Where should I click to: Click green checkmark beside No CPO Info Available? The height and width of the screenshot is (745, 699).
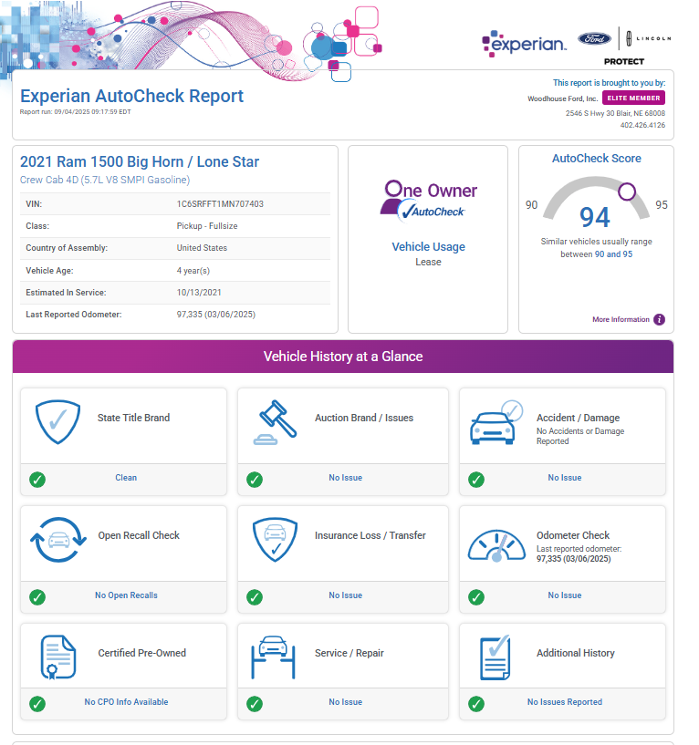click(x=37, y=703)
